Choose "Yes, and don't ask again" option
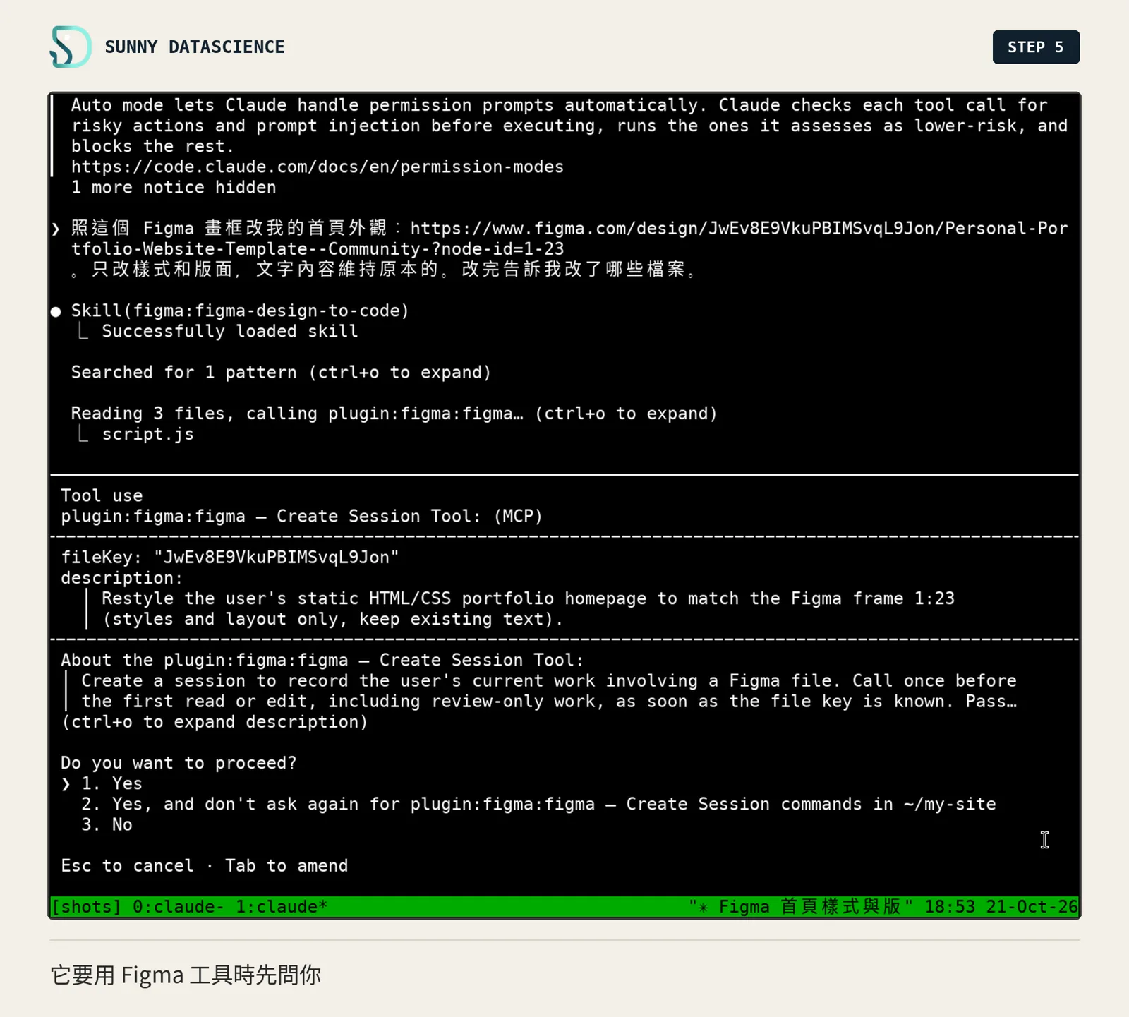The image size is (1129, 1017). point(538,804)
